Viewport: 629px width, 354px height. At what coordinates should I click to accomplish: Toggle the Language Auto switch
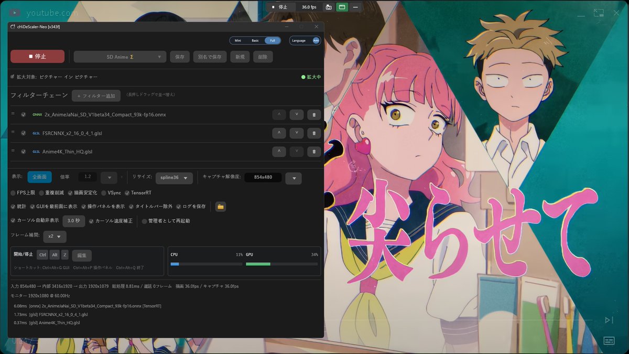[316, 40]
